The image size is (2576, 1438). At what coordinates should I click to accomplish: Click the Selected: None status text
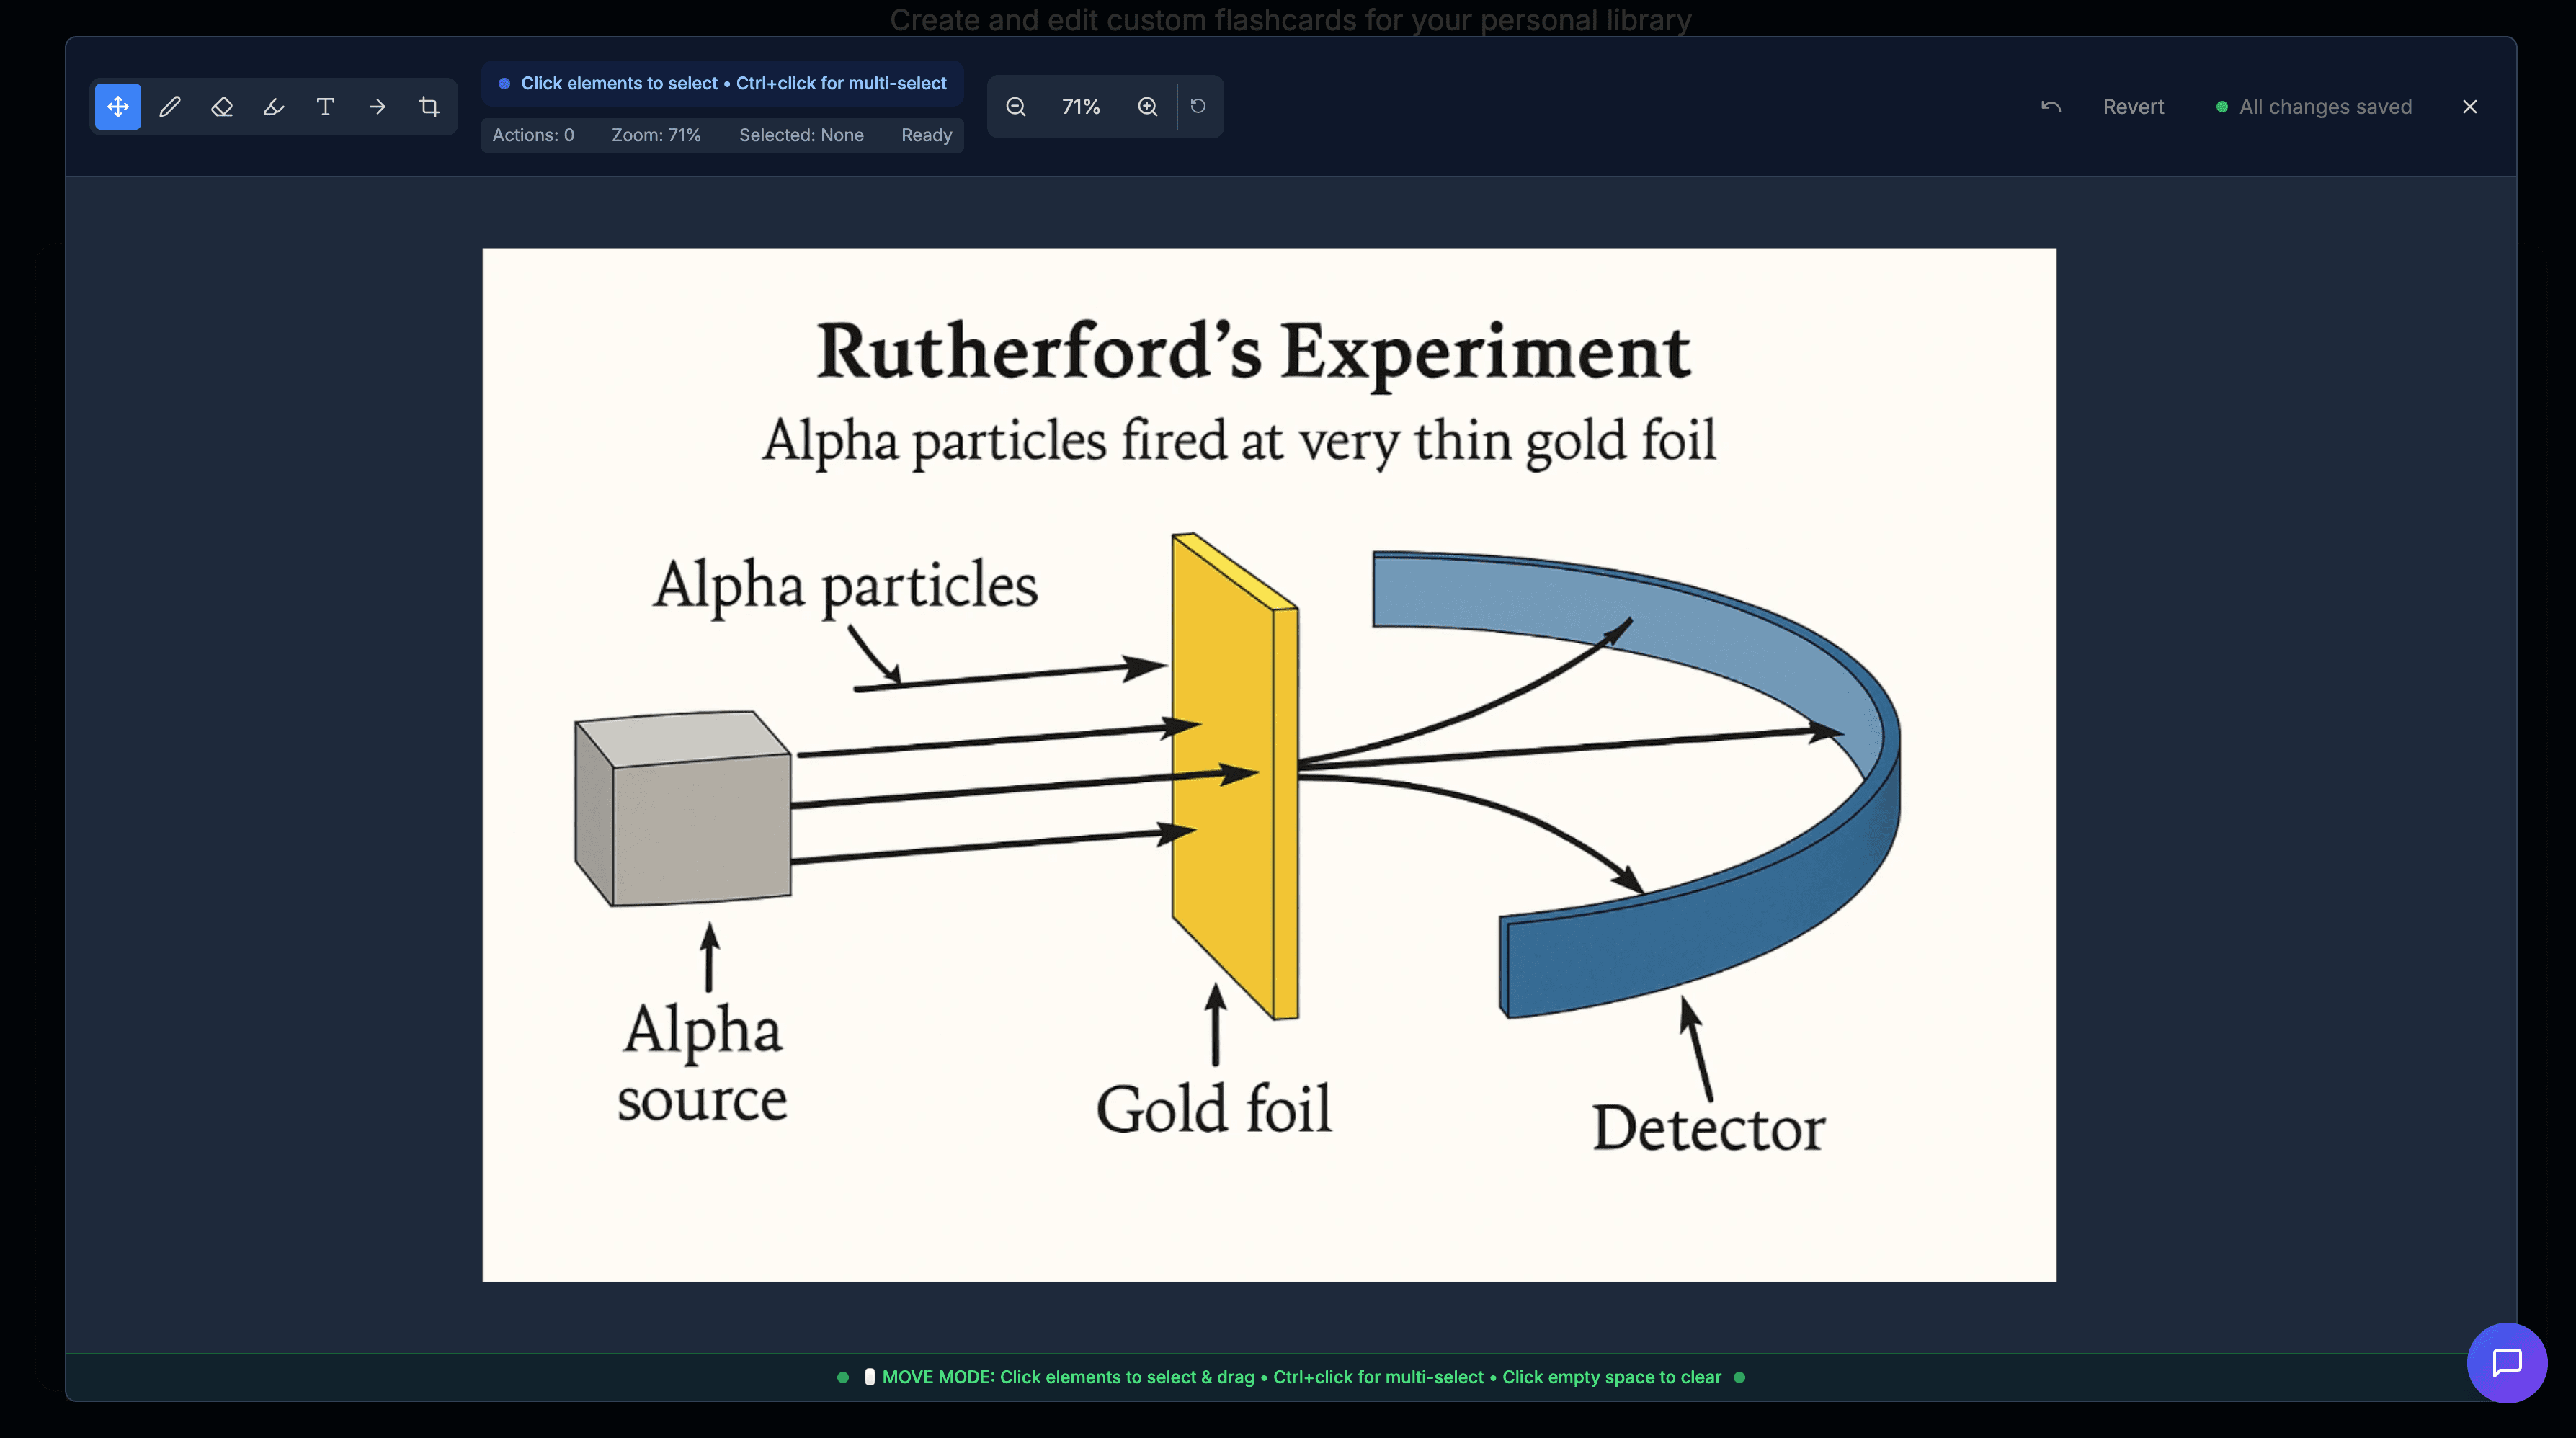(801, 135)
